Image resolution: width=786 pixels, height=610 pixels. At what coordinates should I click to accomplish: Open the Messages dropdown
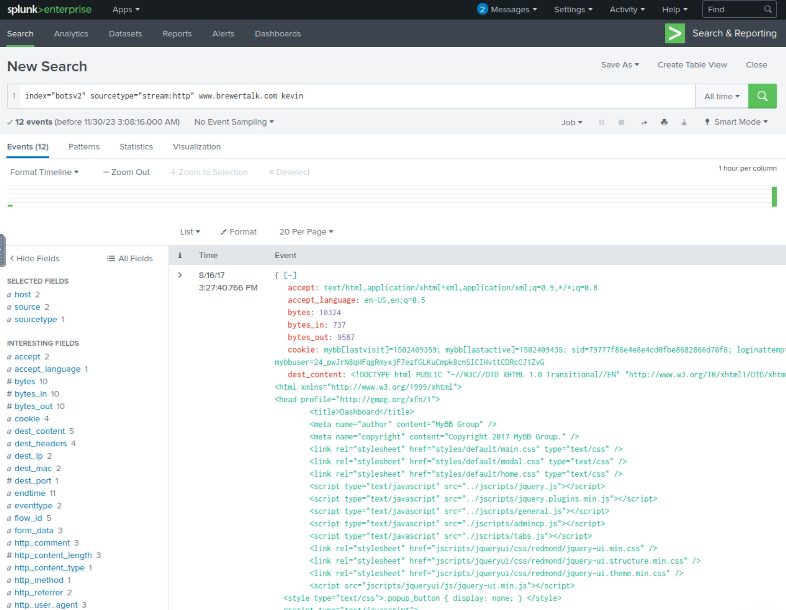point(514,10)
